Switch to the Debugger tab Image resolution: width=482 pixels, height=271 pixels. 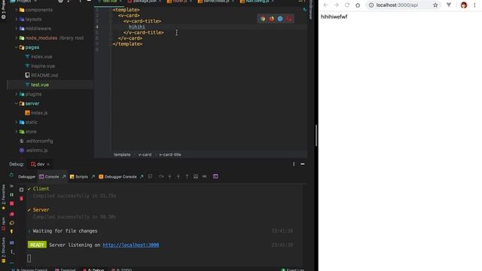click(27, 177)
